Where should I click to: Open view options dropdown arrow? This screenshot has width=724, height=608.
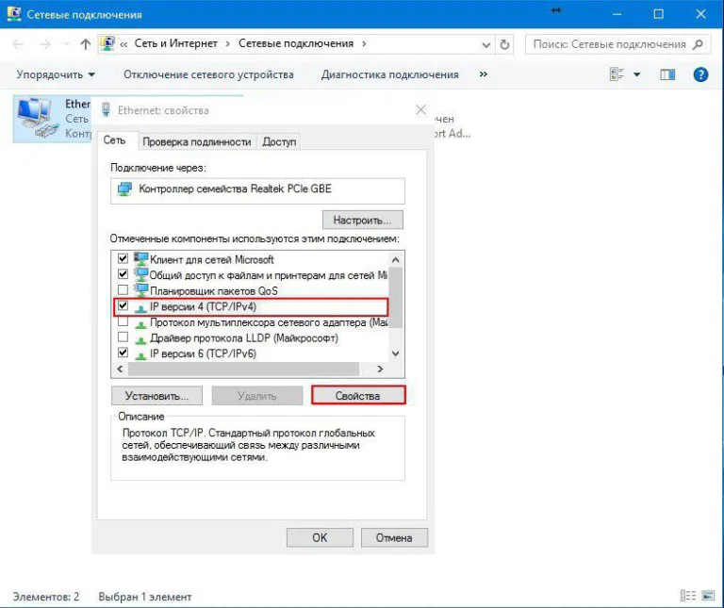(x=636, y=74)
